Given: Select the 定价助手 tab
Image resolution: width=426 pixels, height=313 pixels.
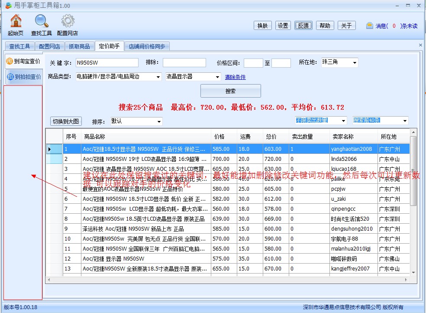Looking at the screenshot, I should coord(109,46).
